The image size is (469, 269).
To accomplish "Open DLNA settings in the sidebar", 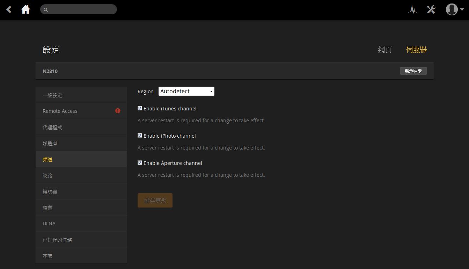I will [x=81, y=224].
